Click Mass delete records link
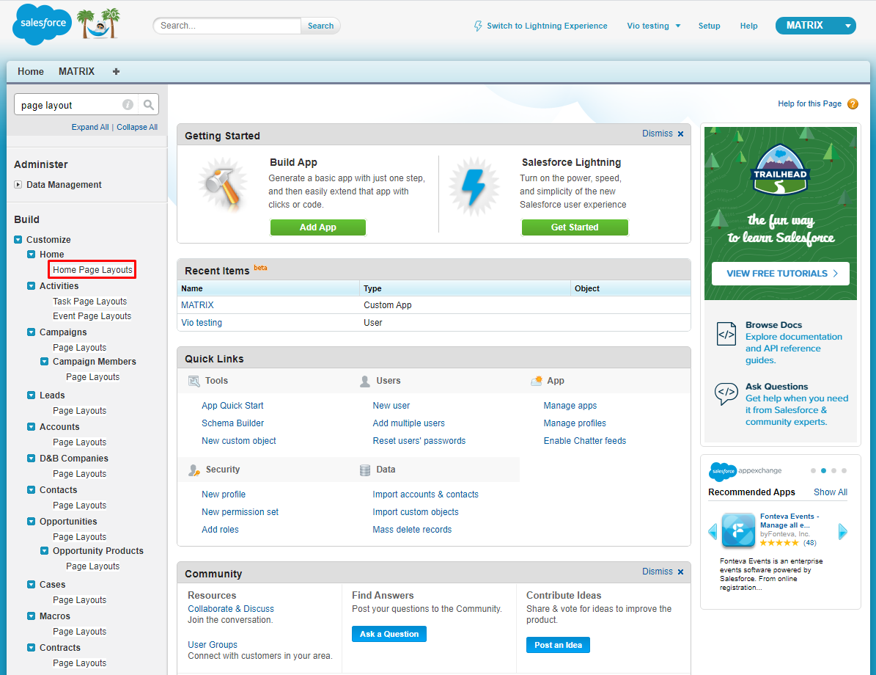 coord(412,530)
